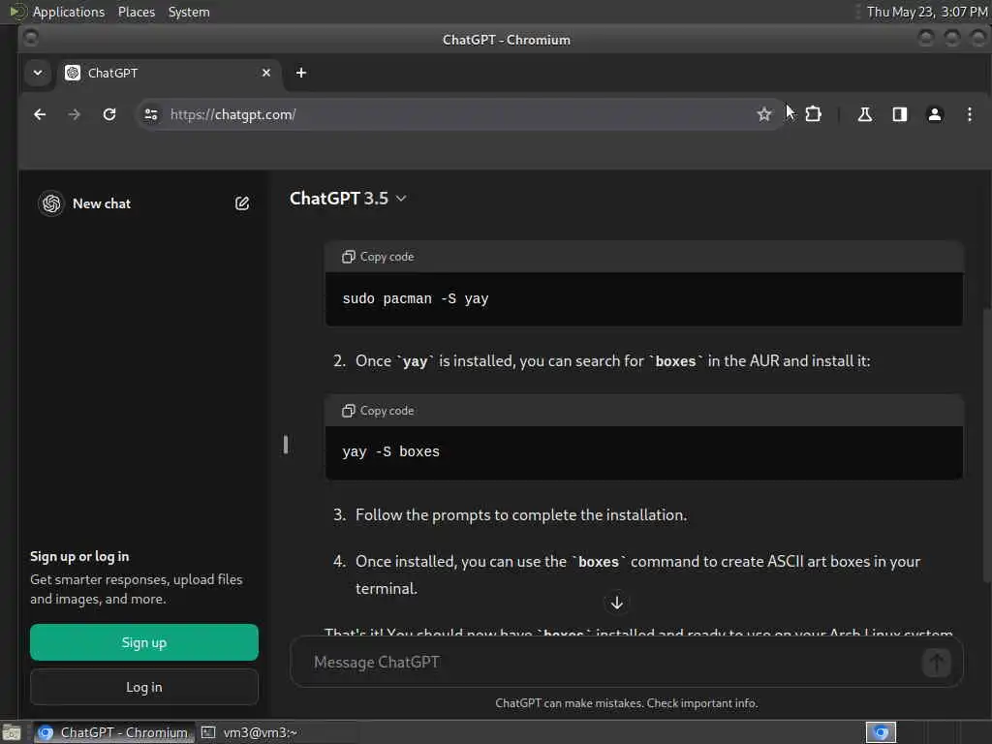Image resolution: width=992 pixels, height=744 pixels.
Task: Close the ChatGPT tab
Action: click(266, 73)
